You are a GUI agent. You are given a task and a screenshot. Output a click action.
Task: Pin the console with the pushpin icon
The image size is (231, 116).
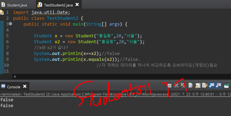pyautogui.click(x=226, y=85)
